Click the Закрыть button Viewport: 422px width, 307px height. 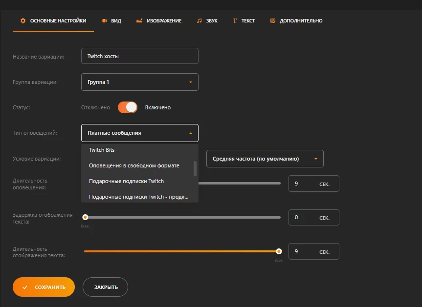(x=105, y=287)
